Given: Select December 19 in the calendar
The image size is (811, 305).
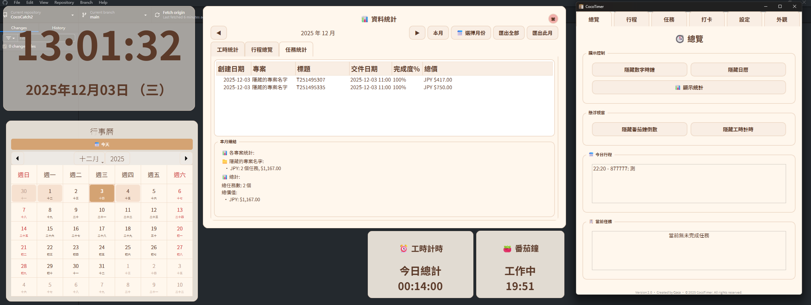Looking at the screenshot, I should click(x=154, y=231).
